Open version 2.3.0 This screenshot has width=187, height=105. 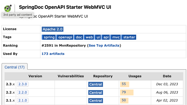(23, 84)
